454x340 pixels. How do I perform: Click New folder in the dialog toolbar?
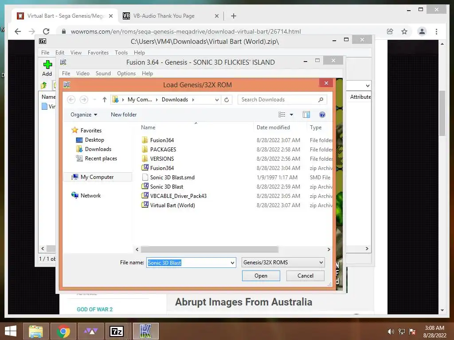pos(124,115)
